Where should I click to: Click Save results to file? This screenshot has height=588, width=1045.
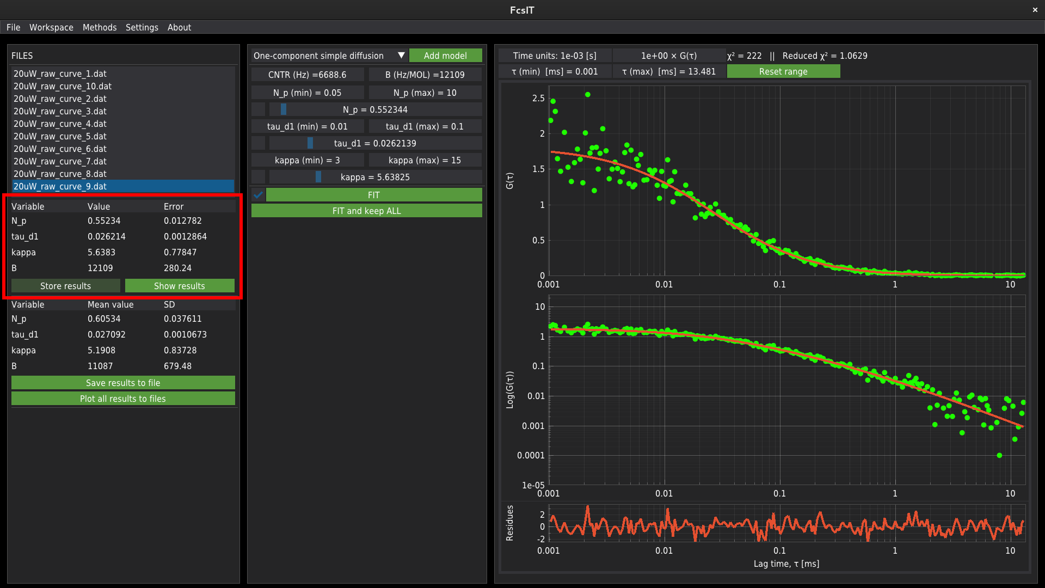pyautogui.click(x=123, y=383)
